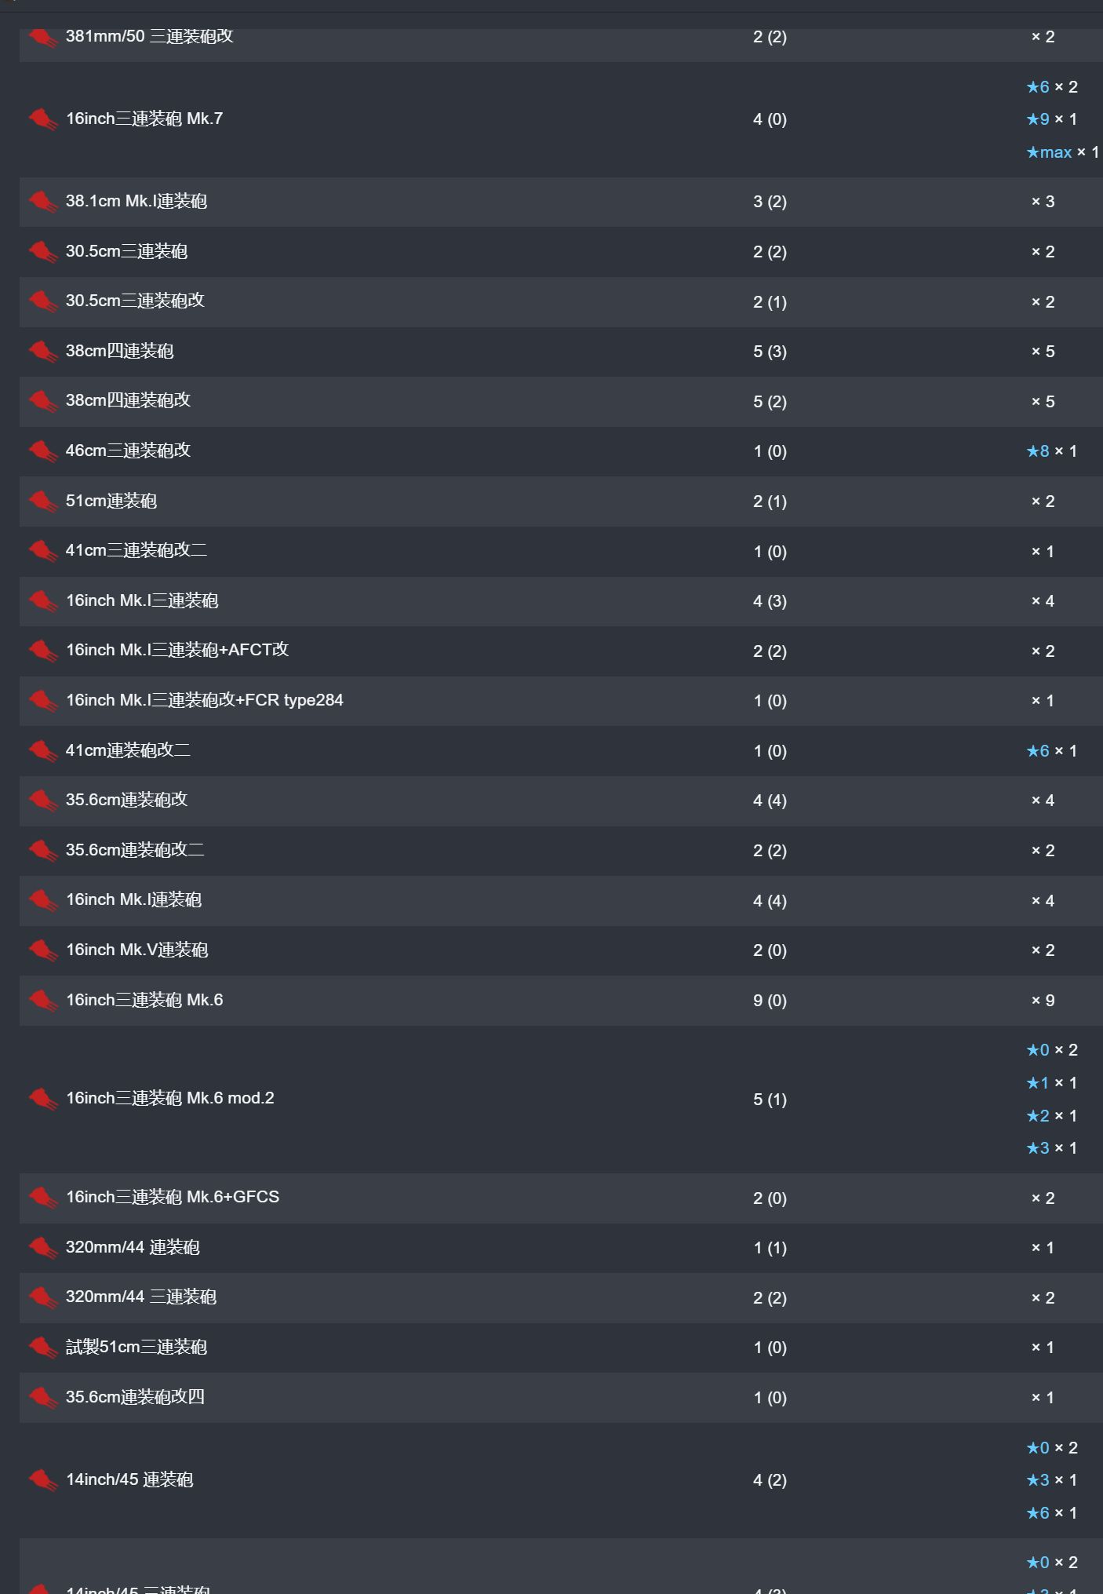1103x1594 pixels.
Task: Select the 35.6cm連装砲改四 row name
Action: point(135,1397)
